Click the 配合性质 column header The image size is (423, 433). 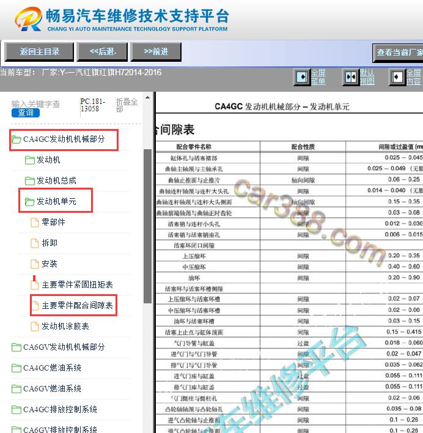tap(303, 147)
